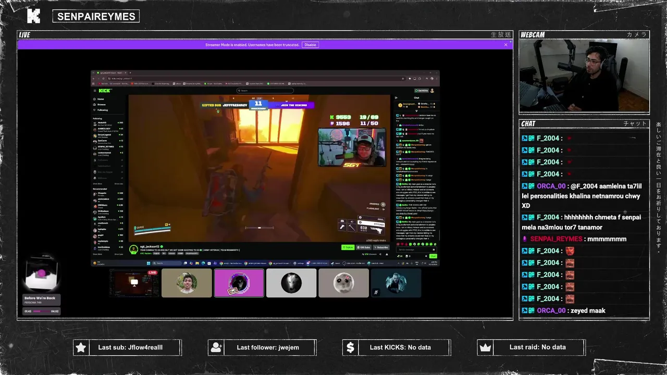667x375 pixels.
Task: Focus the Kick search field
Action: tap(265, 91)
